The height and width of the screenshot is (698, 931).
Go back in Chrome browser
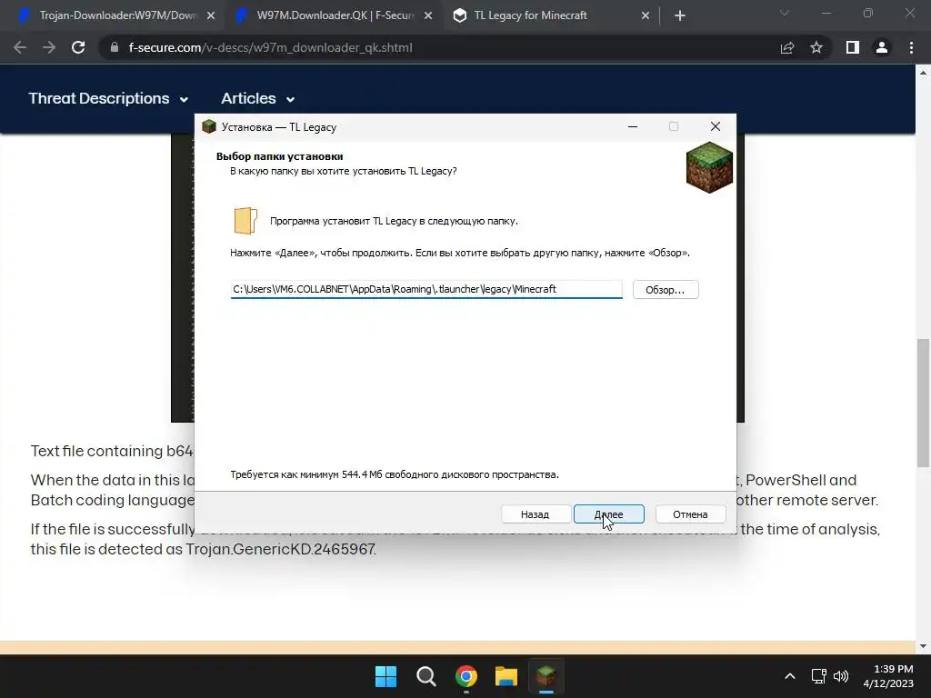[20, 47]
